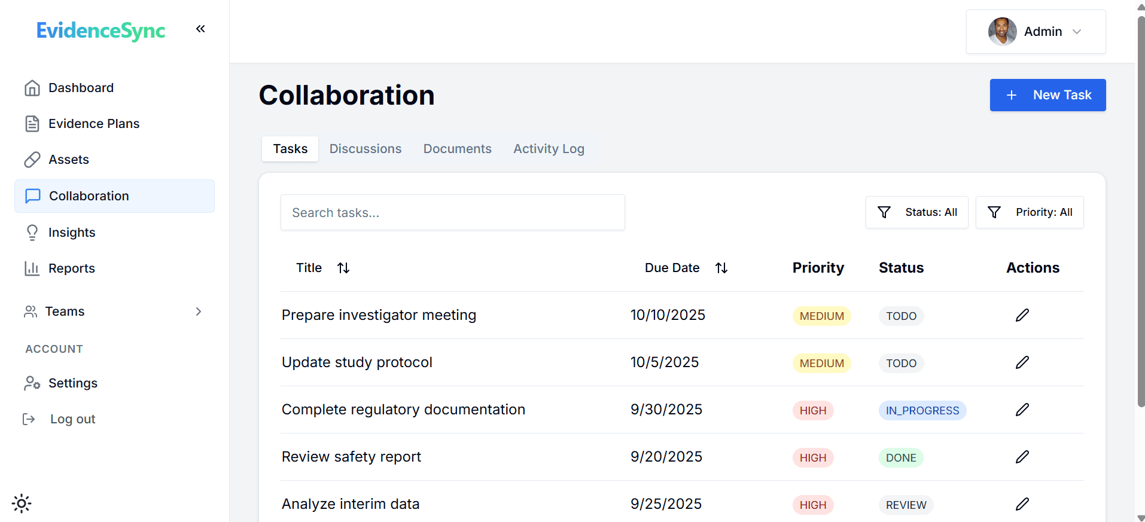Focus the Search tasks input field
Image resolution: width=1145 pixels, height=522 pixels.
click(452, 212)
